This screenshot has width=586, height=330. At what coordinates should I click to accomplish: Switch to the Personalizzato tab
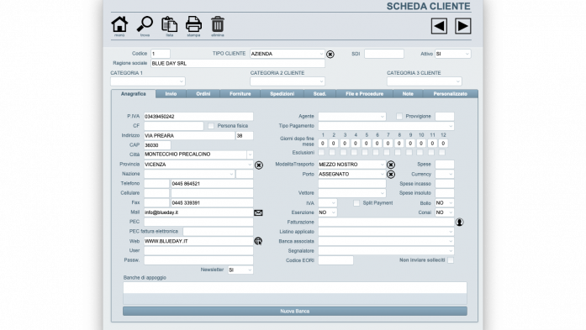(451, 94)
